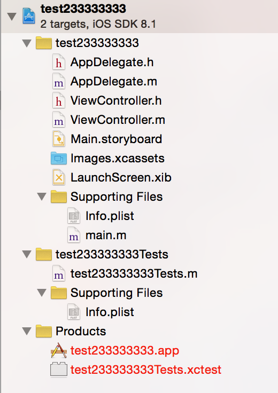Screen dimensions: 278x393
Task: Click the test233333333.app application icon
Action: tap(59, 350)
